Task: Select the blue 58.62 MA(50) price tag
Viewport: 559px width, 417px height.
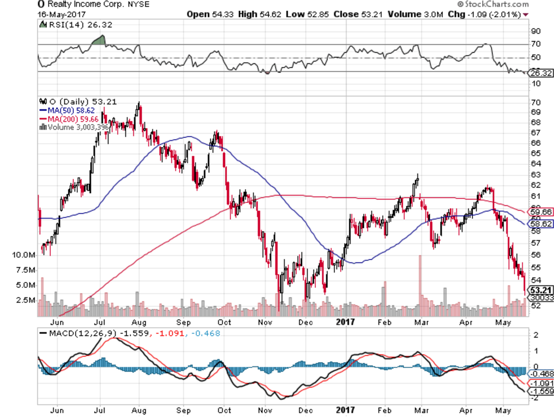Action: (x=542, y=223)
